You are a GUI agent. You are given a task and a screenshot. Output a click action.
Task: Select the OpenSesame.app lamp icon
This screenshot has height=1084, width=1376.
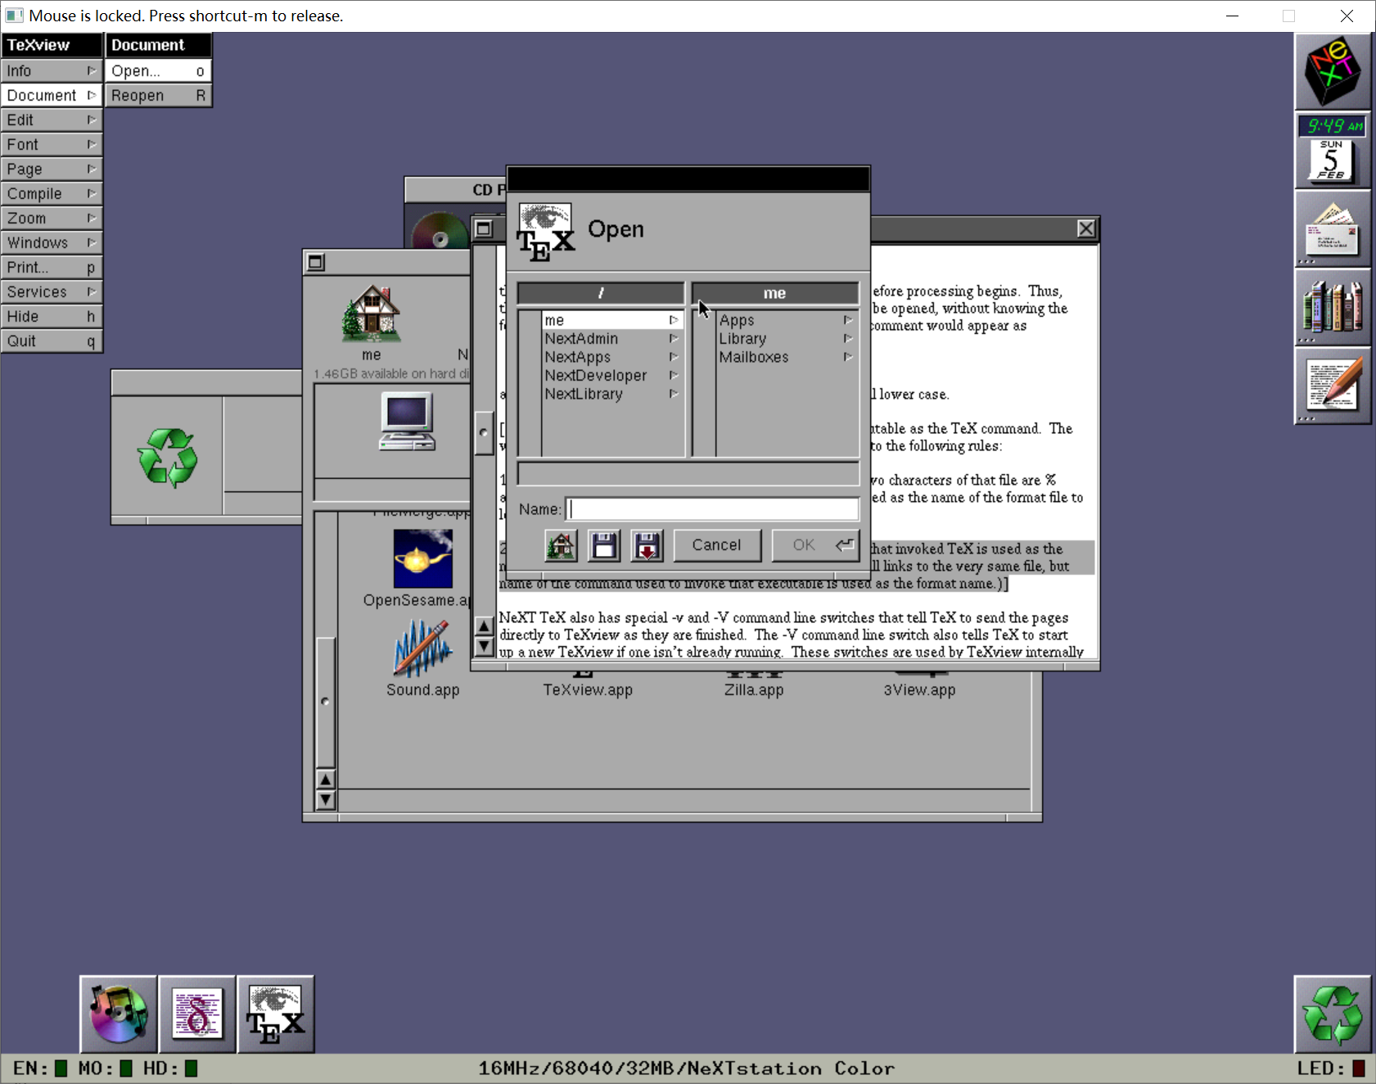tap(422, 559)
